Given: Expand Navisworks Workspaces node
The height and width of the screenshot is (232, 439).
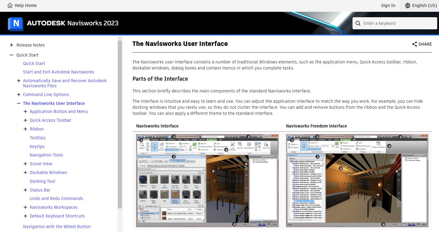Looking at the screenshot, I should click(x=25, y=207).
